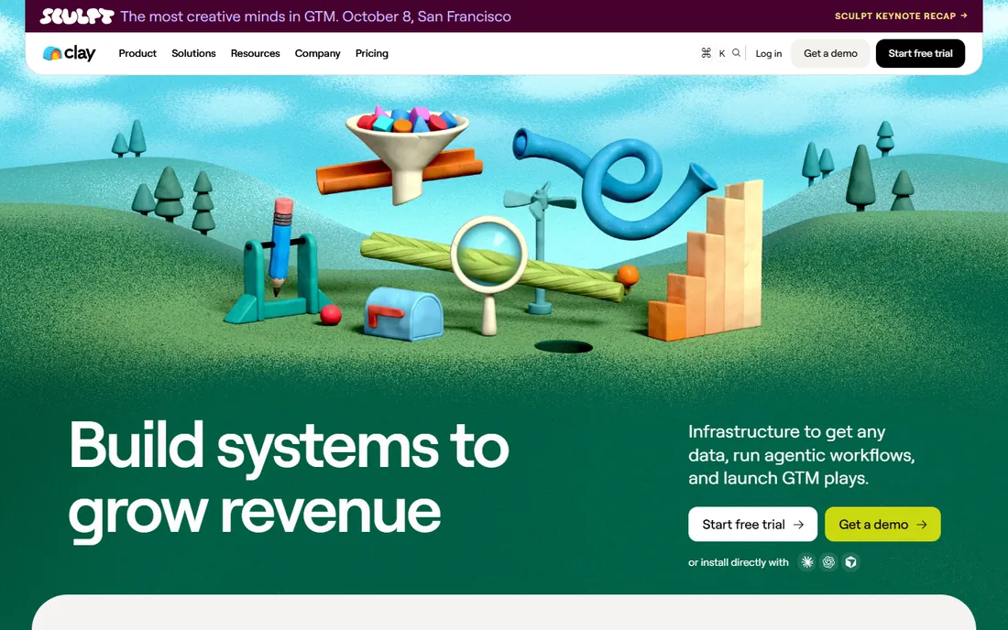Image resolution: width=1008 pixels, height=630 pixels.
Task: Click the gray Get a demo button
Action: pos(830,53)
